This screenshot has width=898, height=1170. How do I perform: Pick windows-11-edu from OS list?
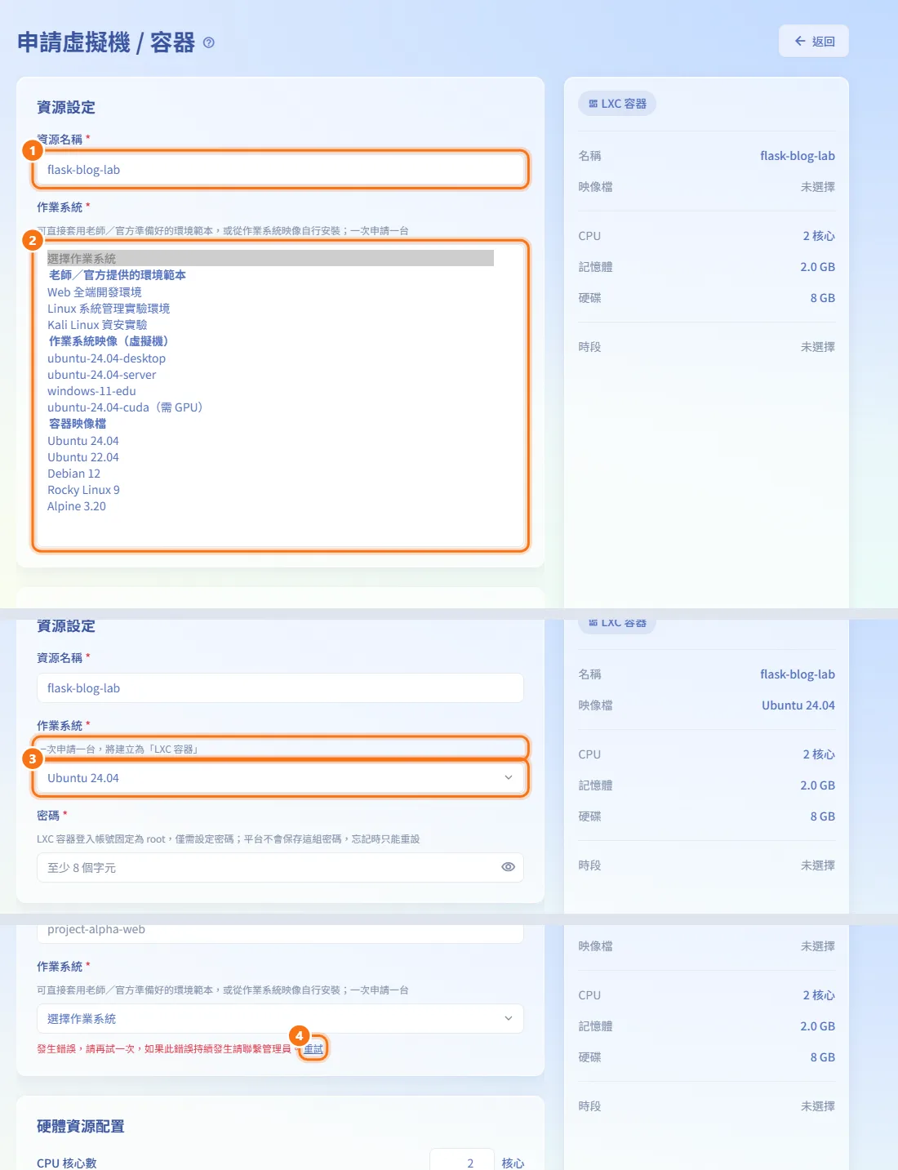[91, 391]
